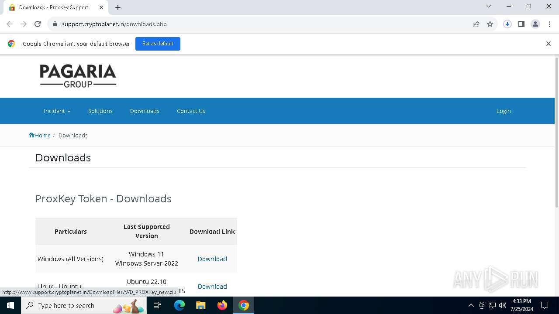Open the Windows Start menu
This screenshot has height=314, width=559.
[x=10, y=305]
